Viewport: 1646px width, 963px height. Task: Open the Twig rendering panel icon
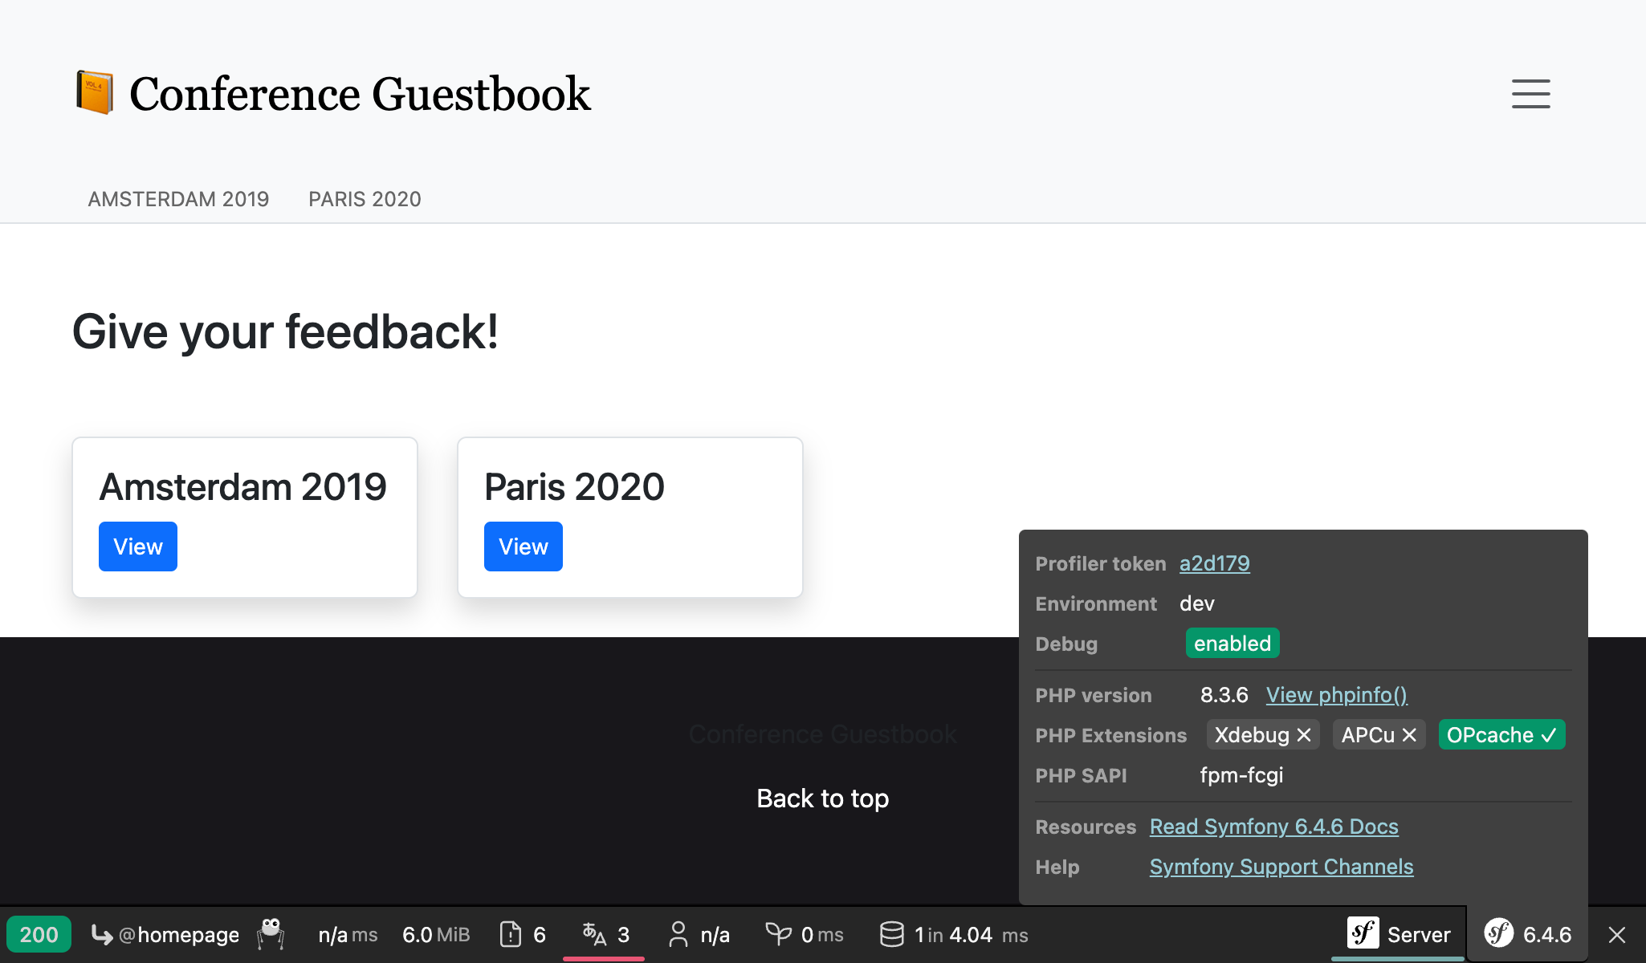[778, 934]
